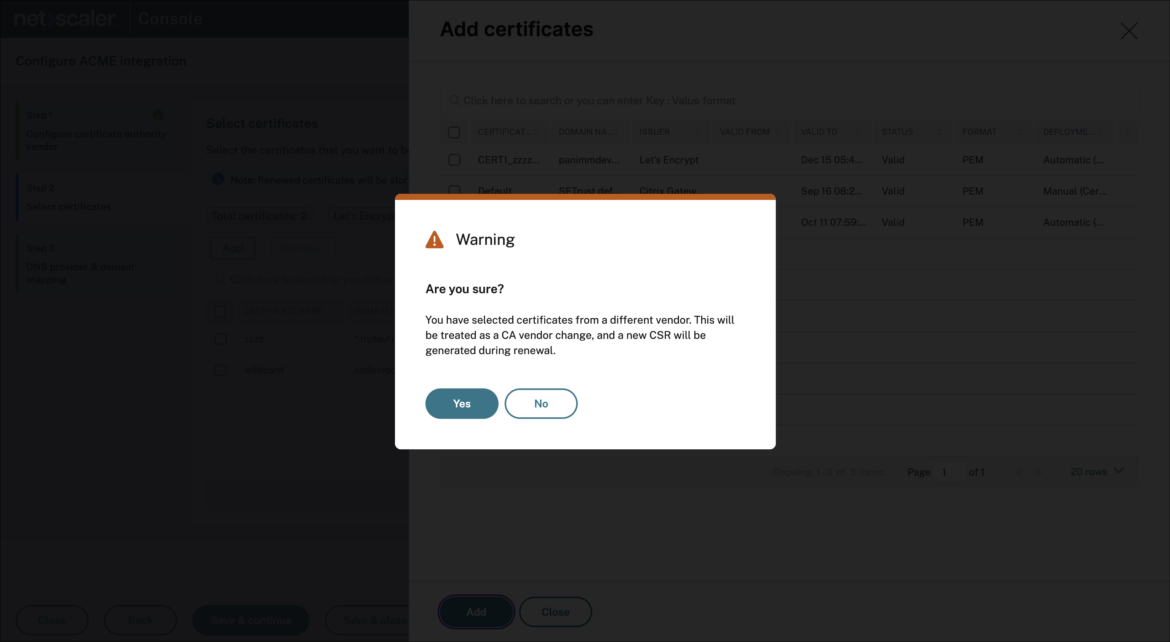Screen dimensions: 1170x642
Task: Sort by the FORMAT column header
Action: (x=979, y=132)
